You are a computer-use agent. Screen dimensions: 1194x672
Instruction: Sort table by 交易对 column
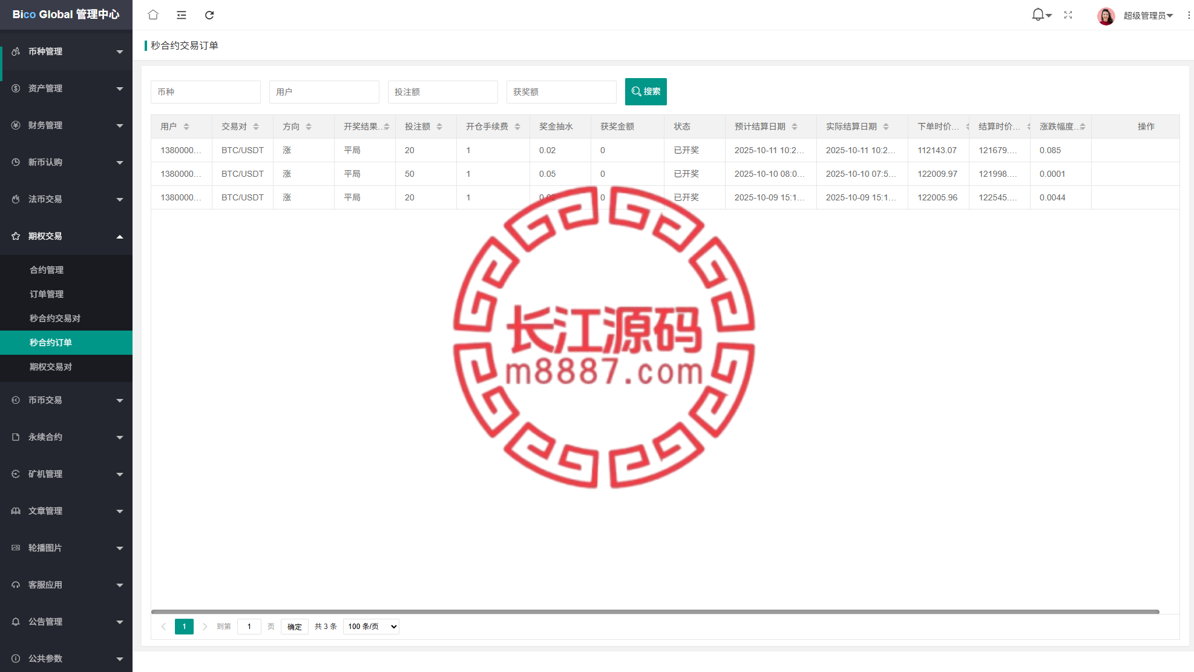click(x=256, y=127)
